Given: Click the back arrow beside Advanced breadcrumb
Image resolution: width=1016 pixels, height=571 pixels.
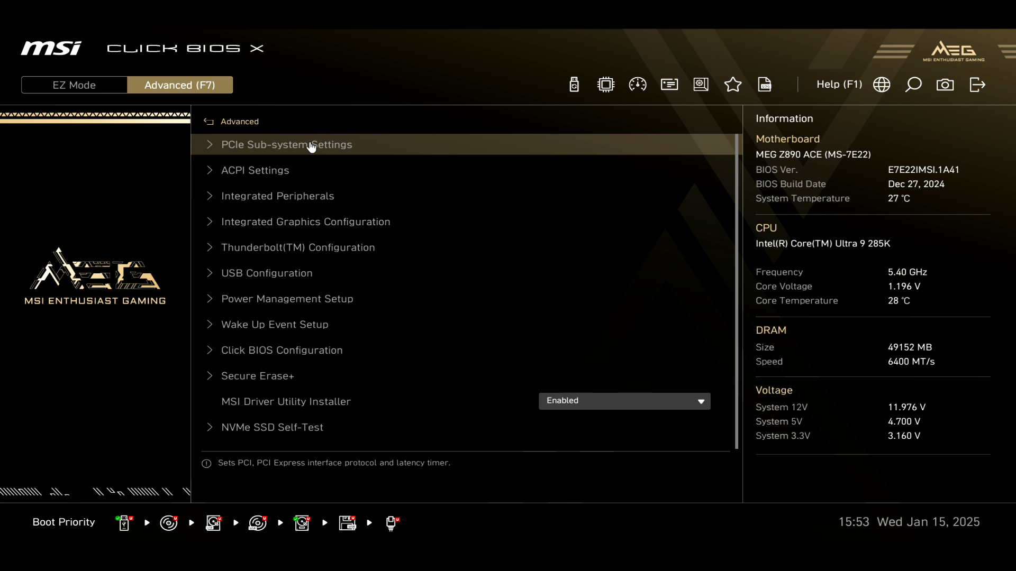Looking at the screenshot, I should pyautogui.click(x=208, y=122).
